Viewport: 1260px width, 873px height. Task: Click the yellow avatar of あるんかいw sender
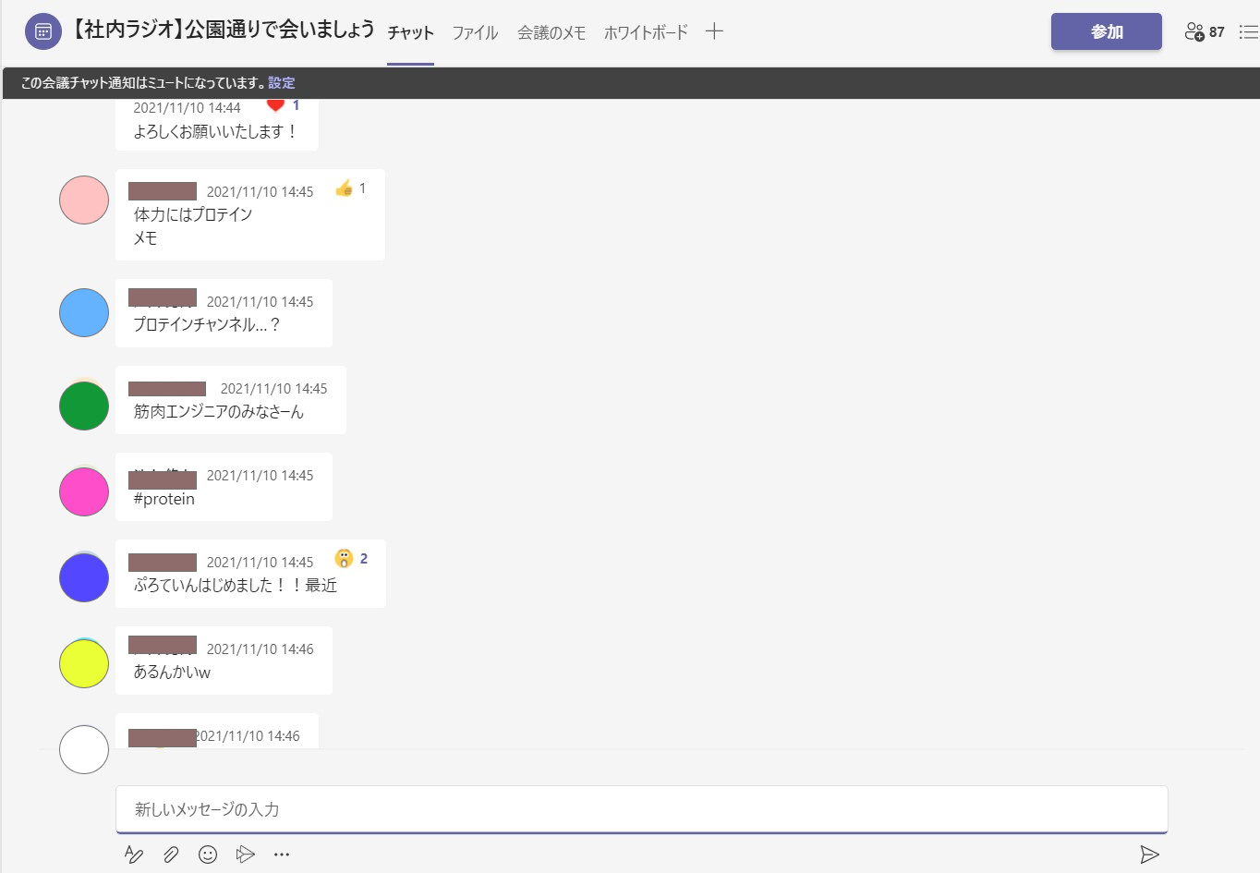[84, 663]
